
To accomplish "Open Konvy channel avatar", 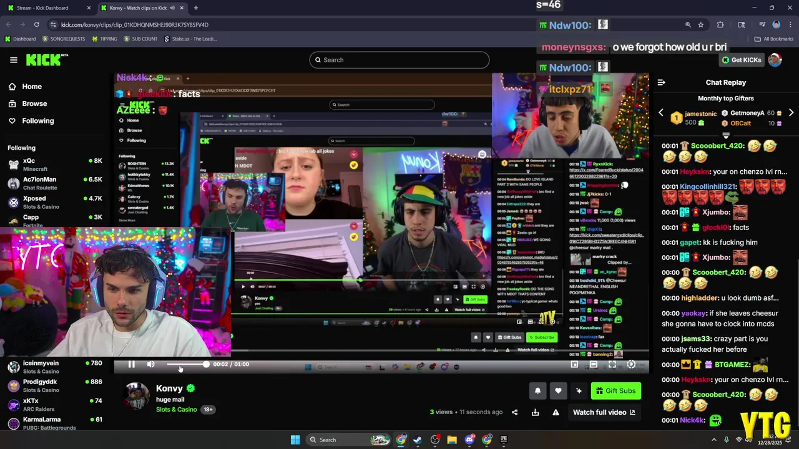I will point(136,397).
